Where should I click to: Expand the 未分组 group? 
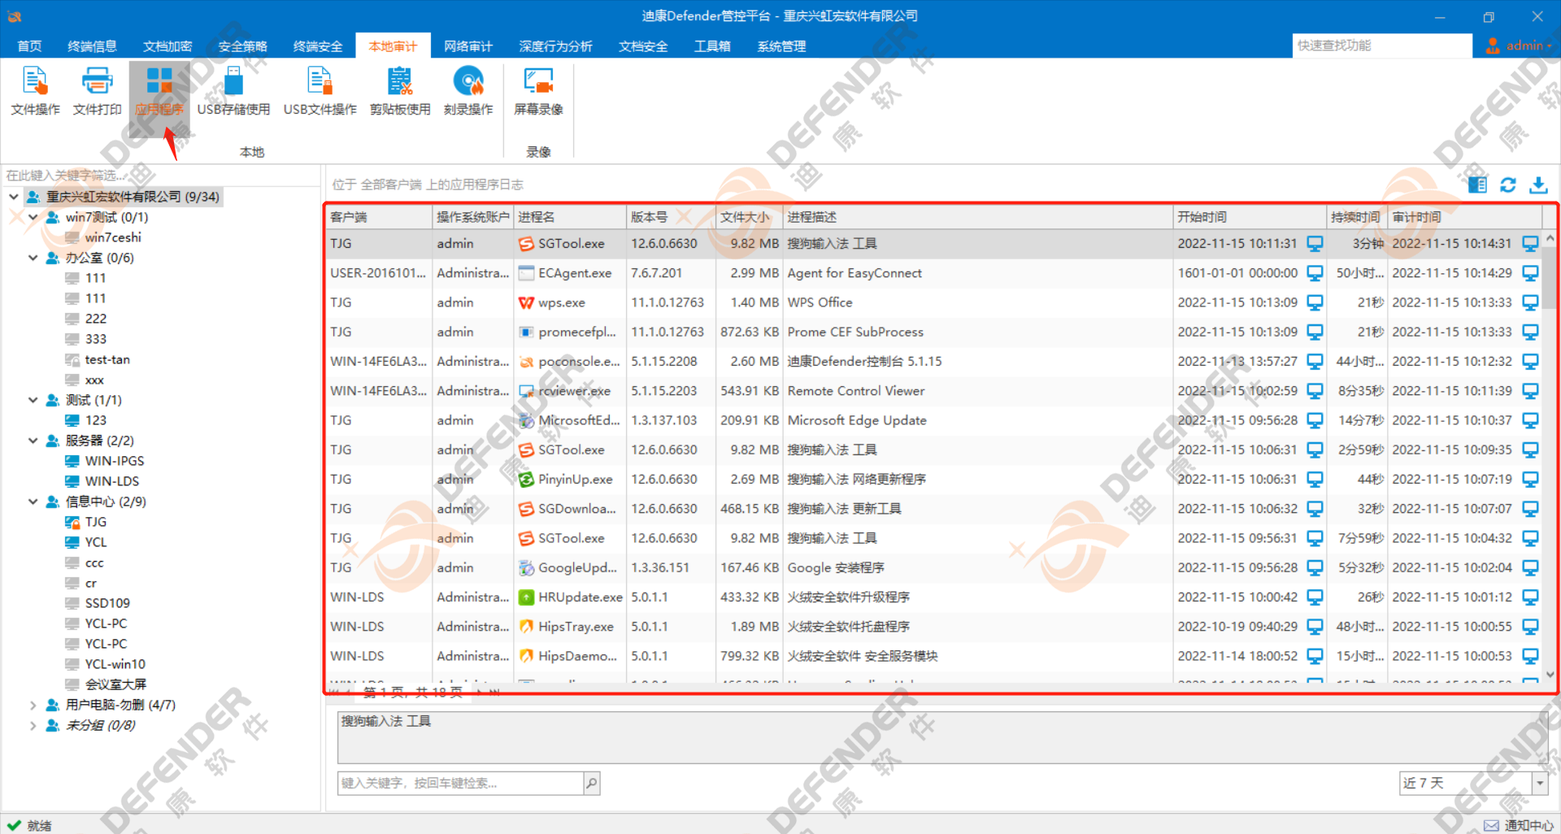tap(33, 725)
